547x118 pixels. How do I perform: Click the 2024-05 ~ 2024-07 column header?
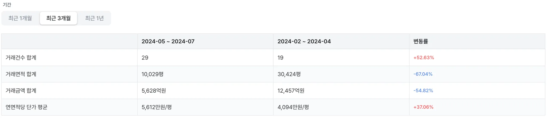pos(168,41)
